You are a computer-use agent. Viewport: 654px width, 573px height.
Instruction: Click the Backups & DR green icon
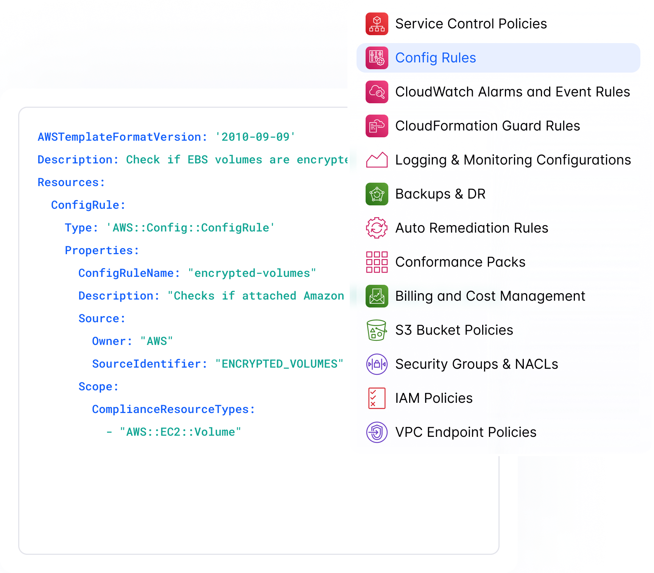coord(377,194)
